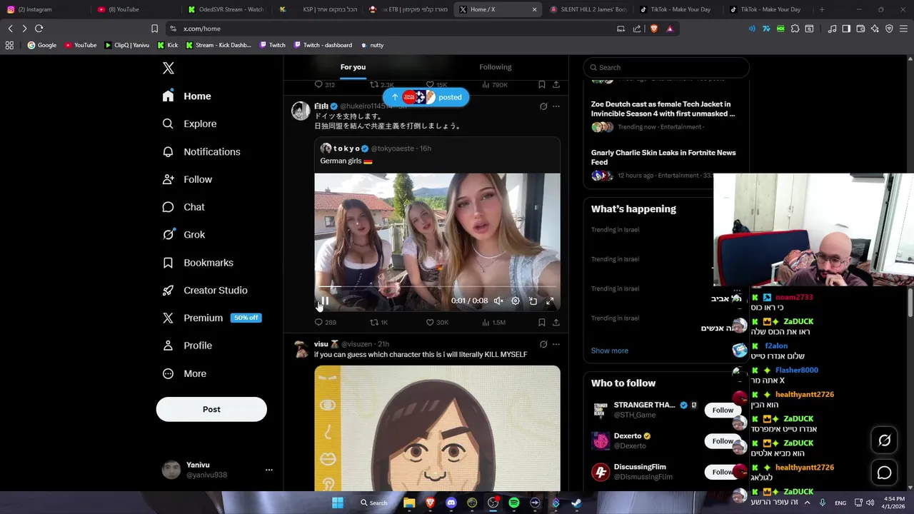Open the More menu in sidebar
914x514 pixels.
184,373
